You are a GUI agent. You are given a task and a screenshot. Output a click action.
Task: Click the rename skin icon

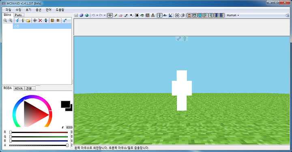click(35, 21)
